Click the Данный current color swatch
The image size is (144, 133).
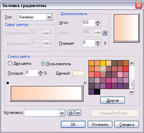click(78, 73)
